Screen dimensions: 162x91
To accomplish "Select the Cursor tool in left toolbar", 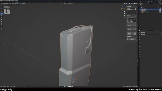I will [x=2, y=9].
